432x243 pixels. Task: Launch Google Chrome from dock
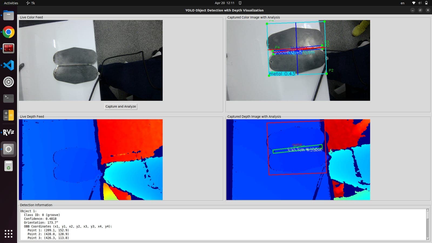[x=8, y=32]
